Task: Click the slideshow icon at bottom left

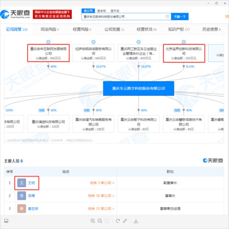Action: [6, 221]
